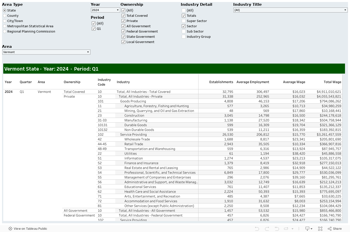Open the Download menu icon

309,228
